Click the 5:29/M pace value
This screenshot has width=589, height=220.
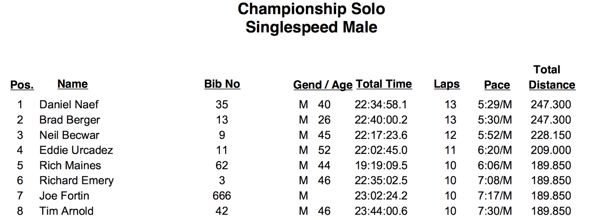click(495, 104)
